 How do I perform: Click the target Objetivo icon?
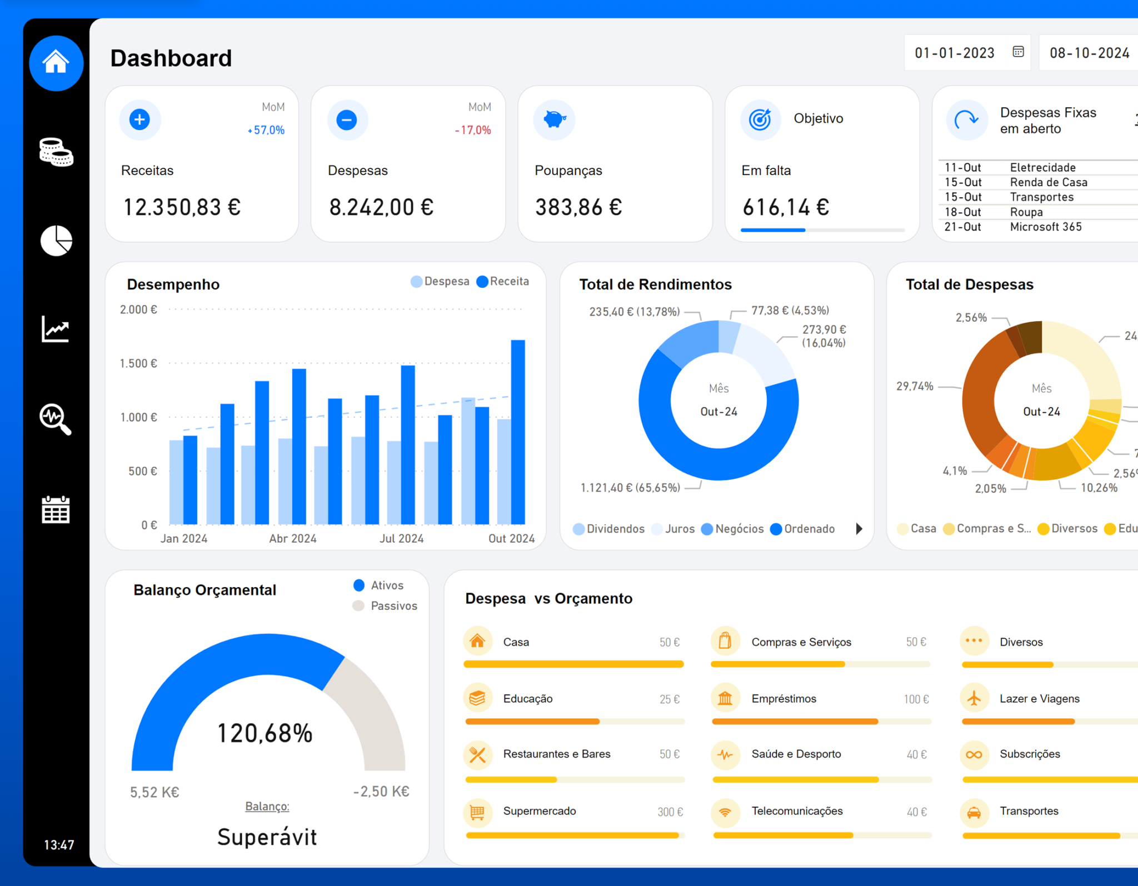point(760,119)
